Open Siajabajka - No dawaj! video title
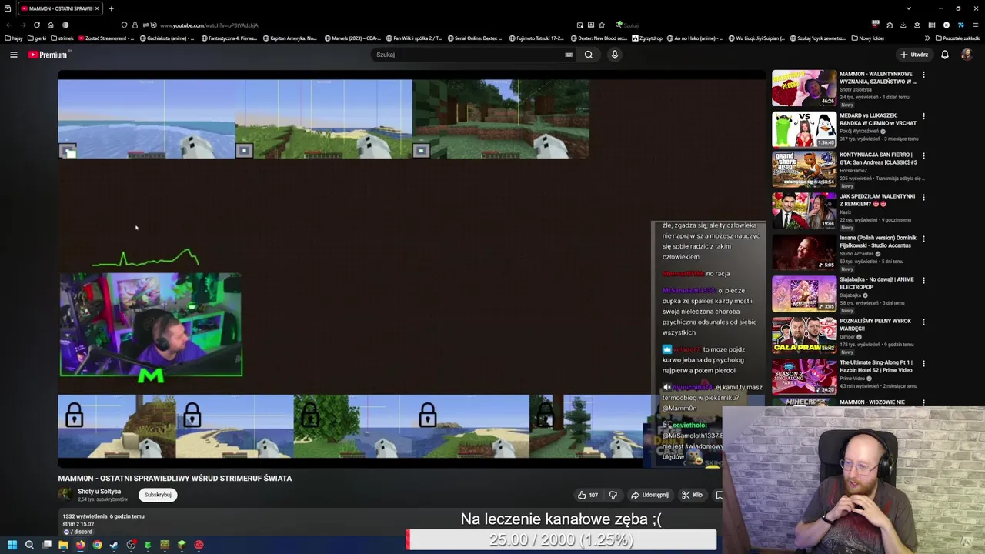 pos(876,283)
